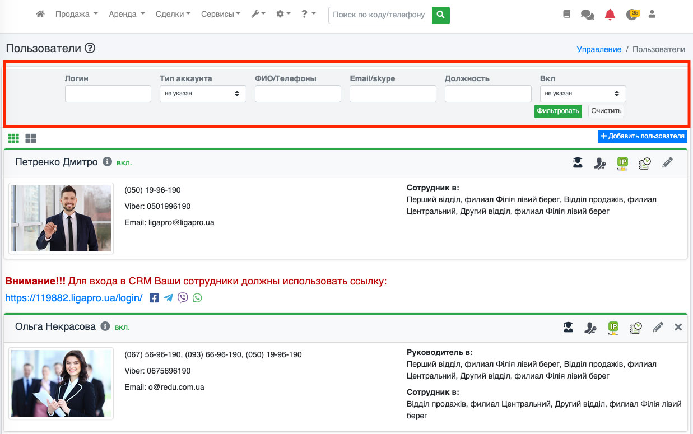Viewport: 693px width, 434px height.
Task: Open the notebook clock icon for Петренко Дмитро
Action: point(645,164)
